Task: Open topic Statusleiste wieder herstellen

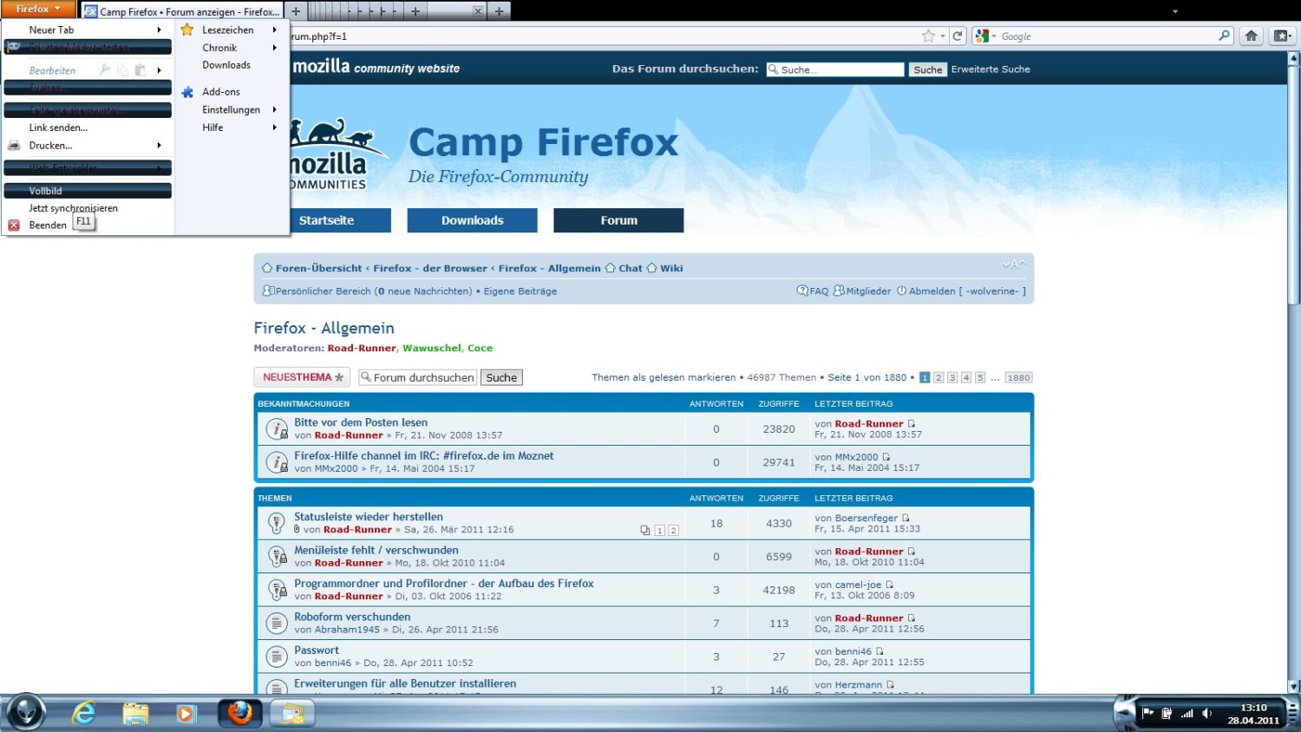Action: (369, 517)
